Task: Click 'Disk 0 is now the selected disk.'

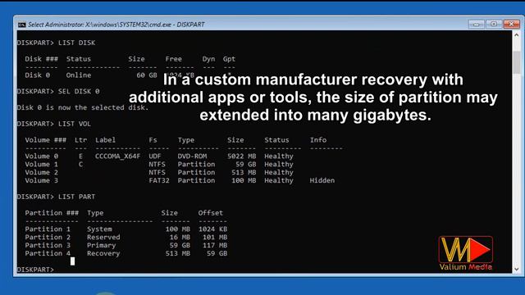Action: [83, 107]
